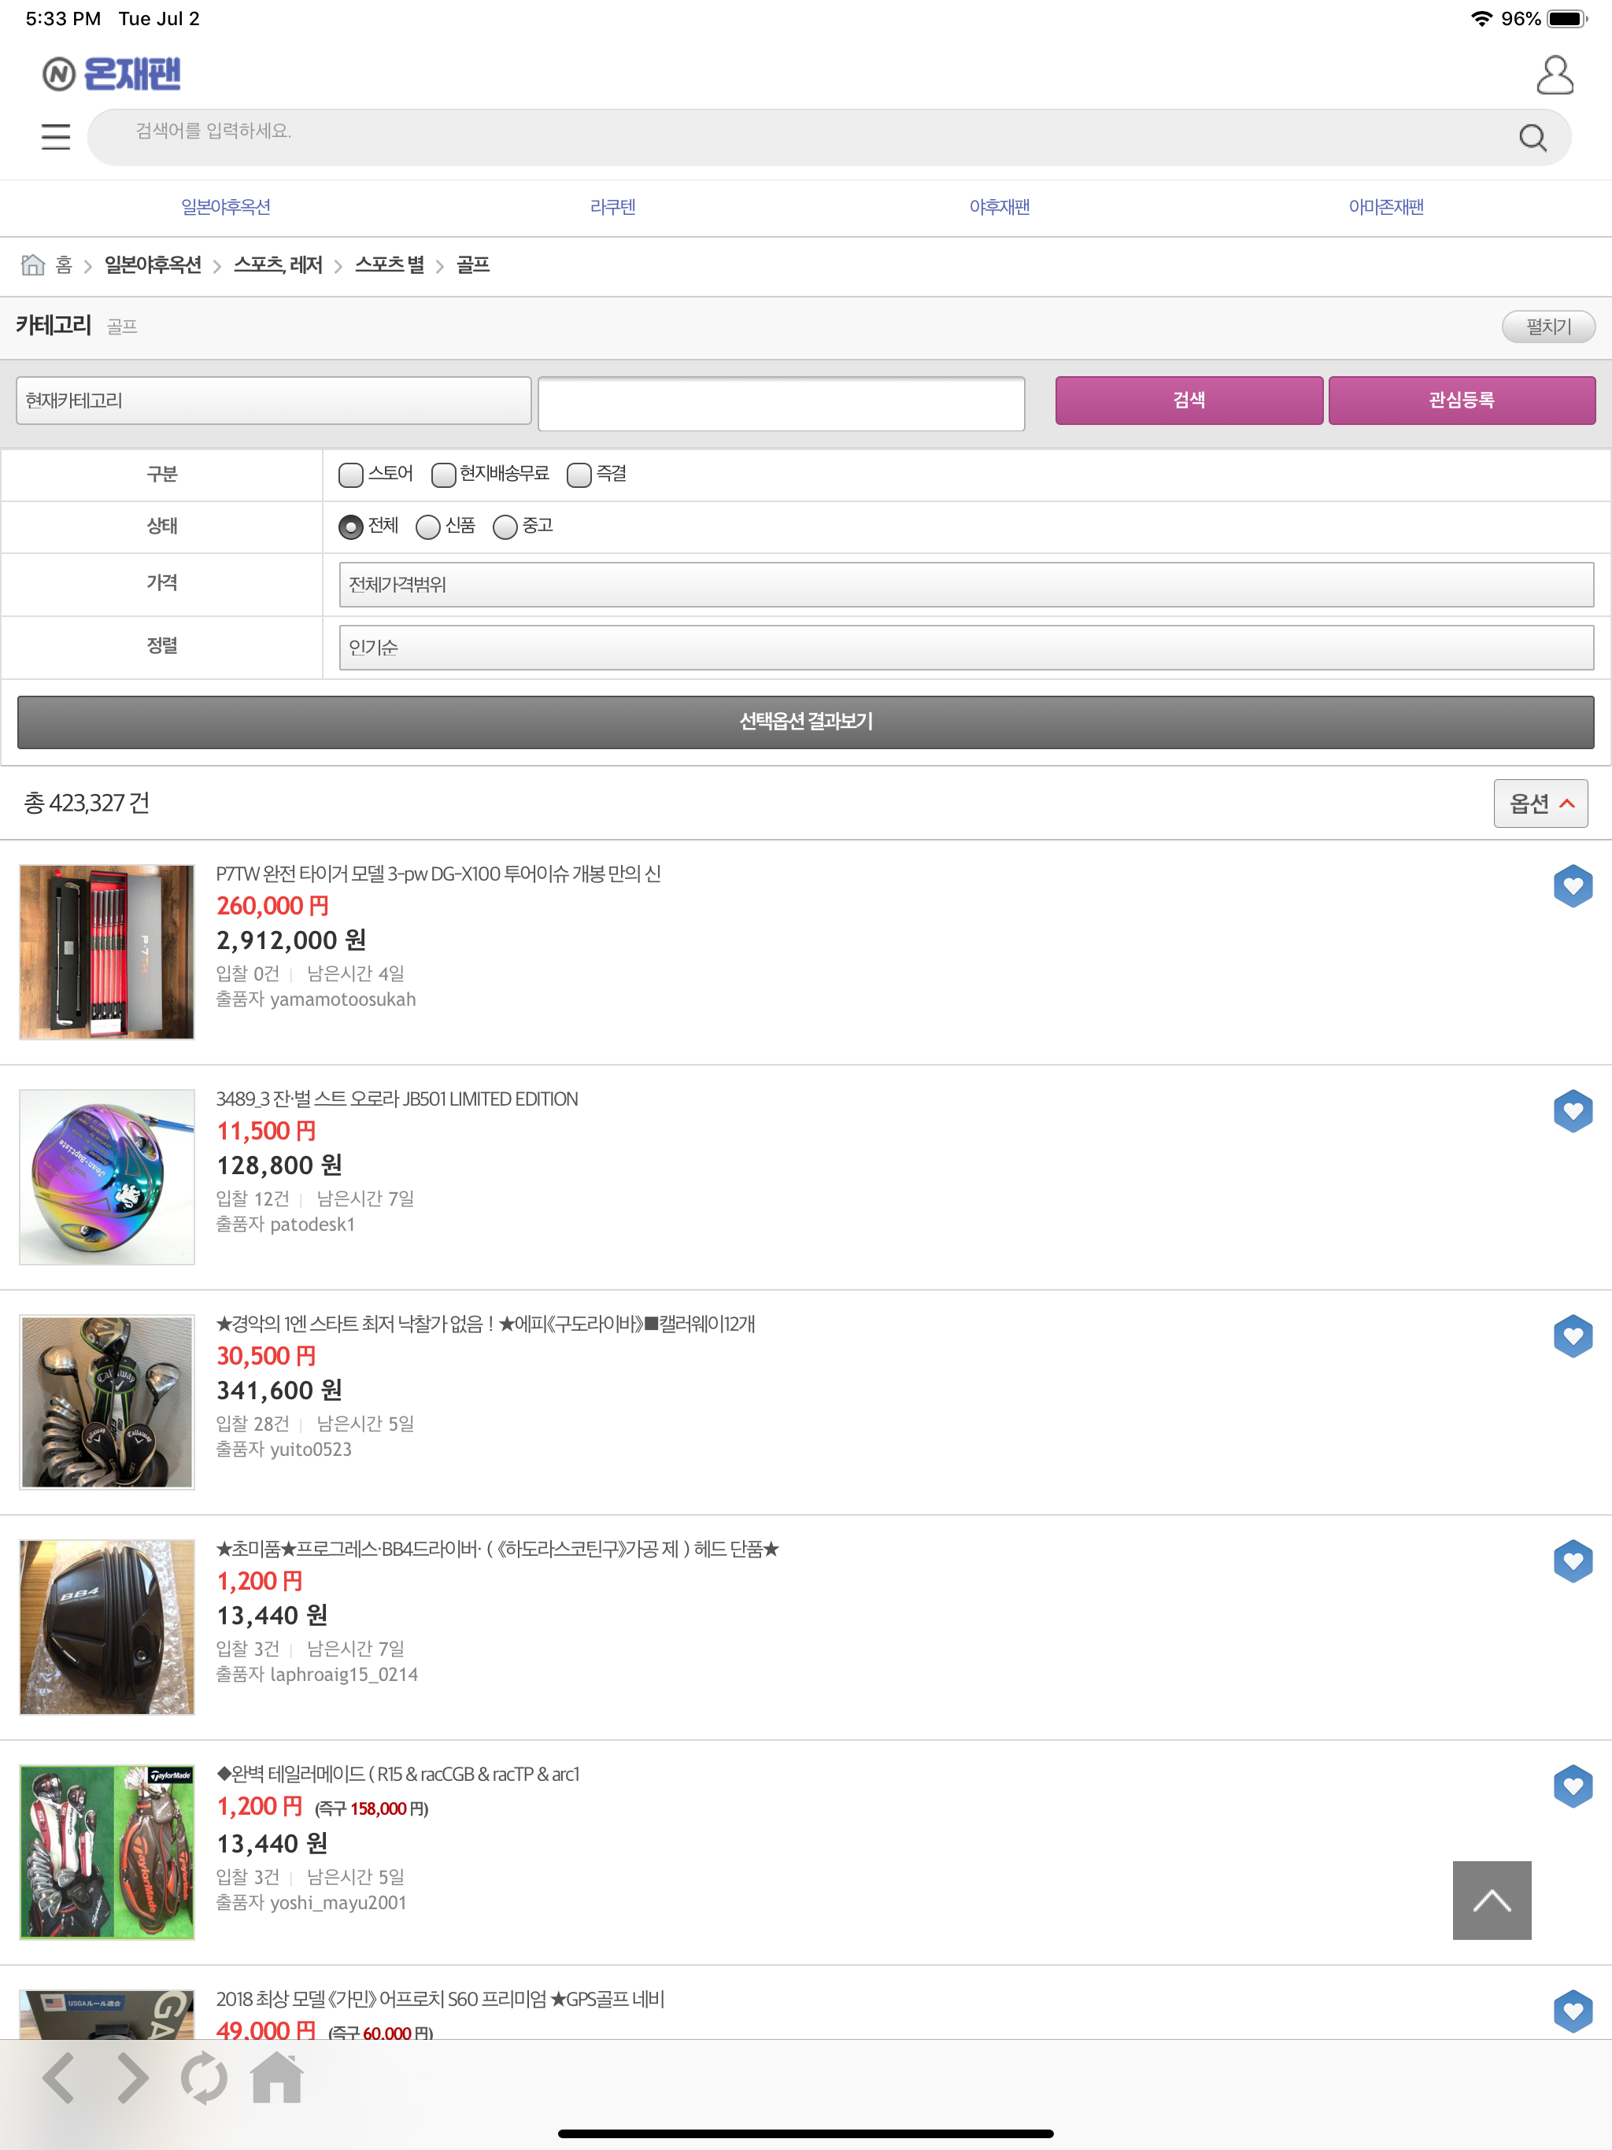Open 2018 최상 모델 어프로치 S60 listing title
1612x2150 pixels.
[x=441, y=2000]
